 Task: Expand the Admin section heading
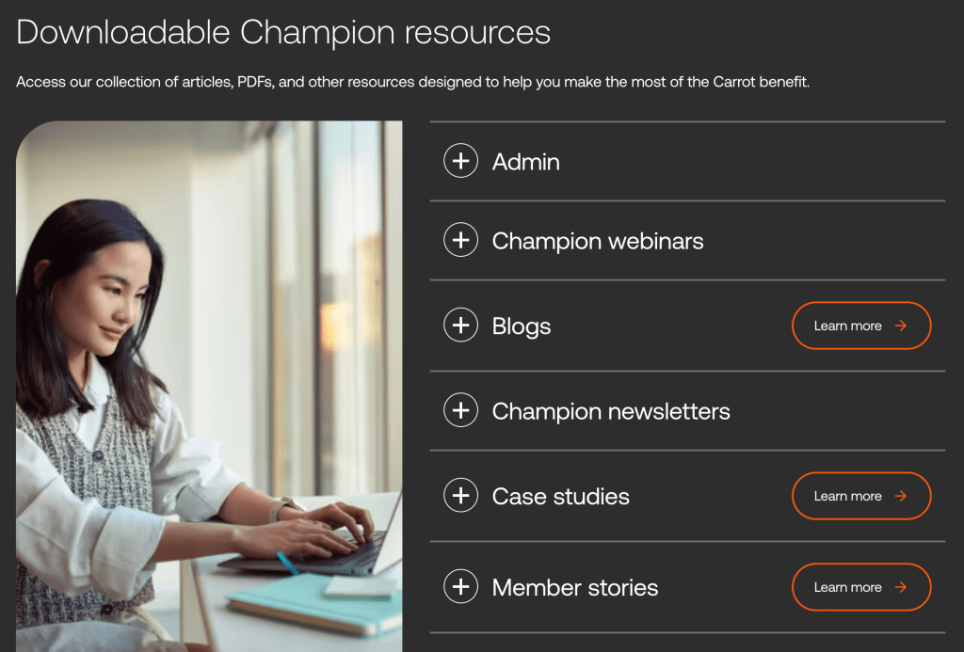click(526, 162)
